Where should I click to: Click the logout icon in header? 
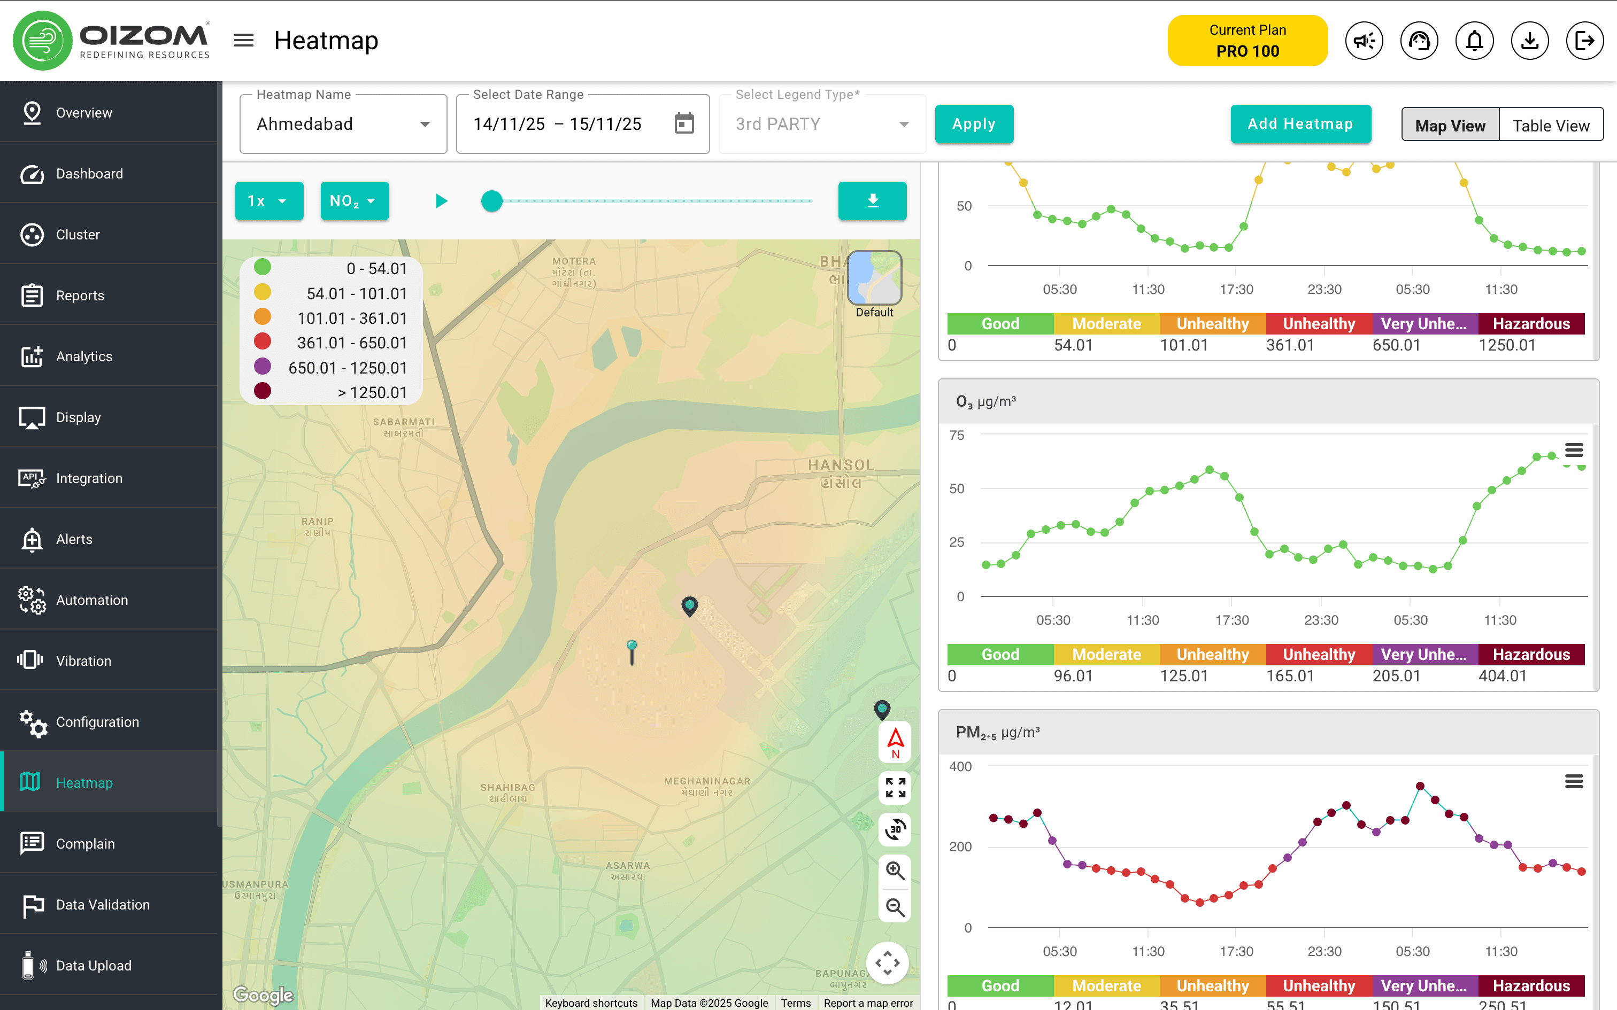(1585, 41)
